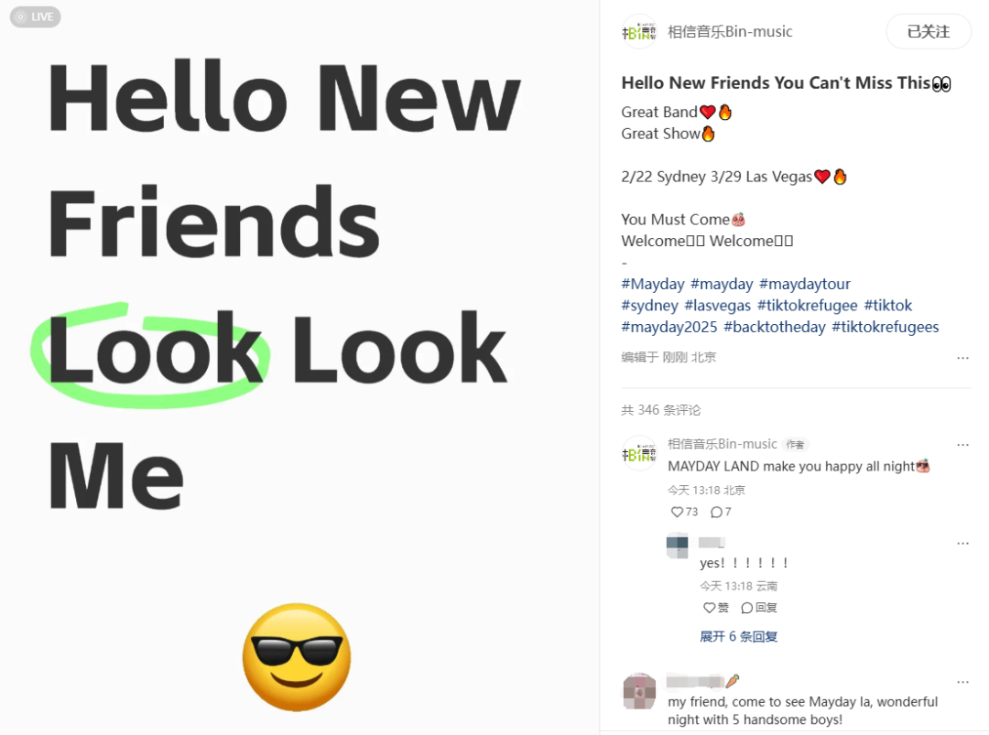Click the LIVE photo badge

pyautogui.click(x=36, y=17)
